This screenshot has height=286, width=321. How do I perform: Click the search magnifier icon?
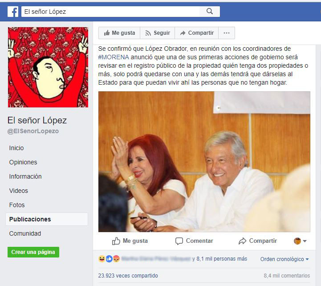[209, 11]
